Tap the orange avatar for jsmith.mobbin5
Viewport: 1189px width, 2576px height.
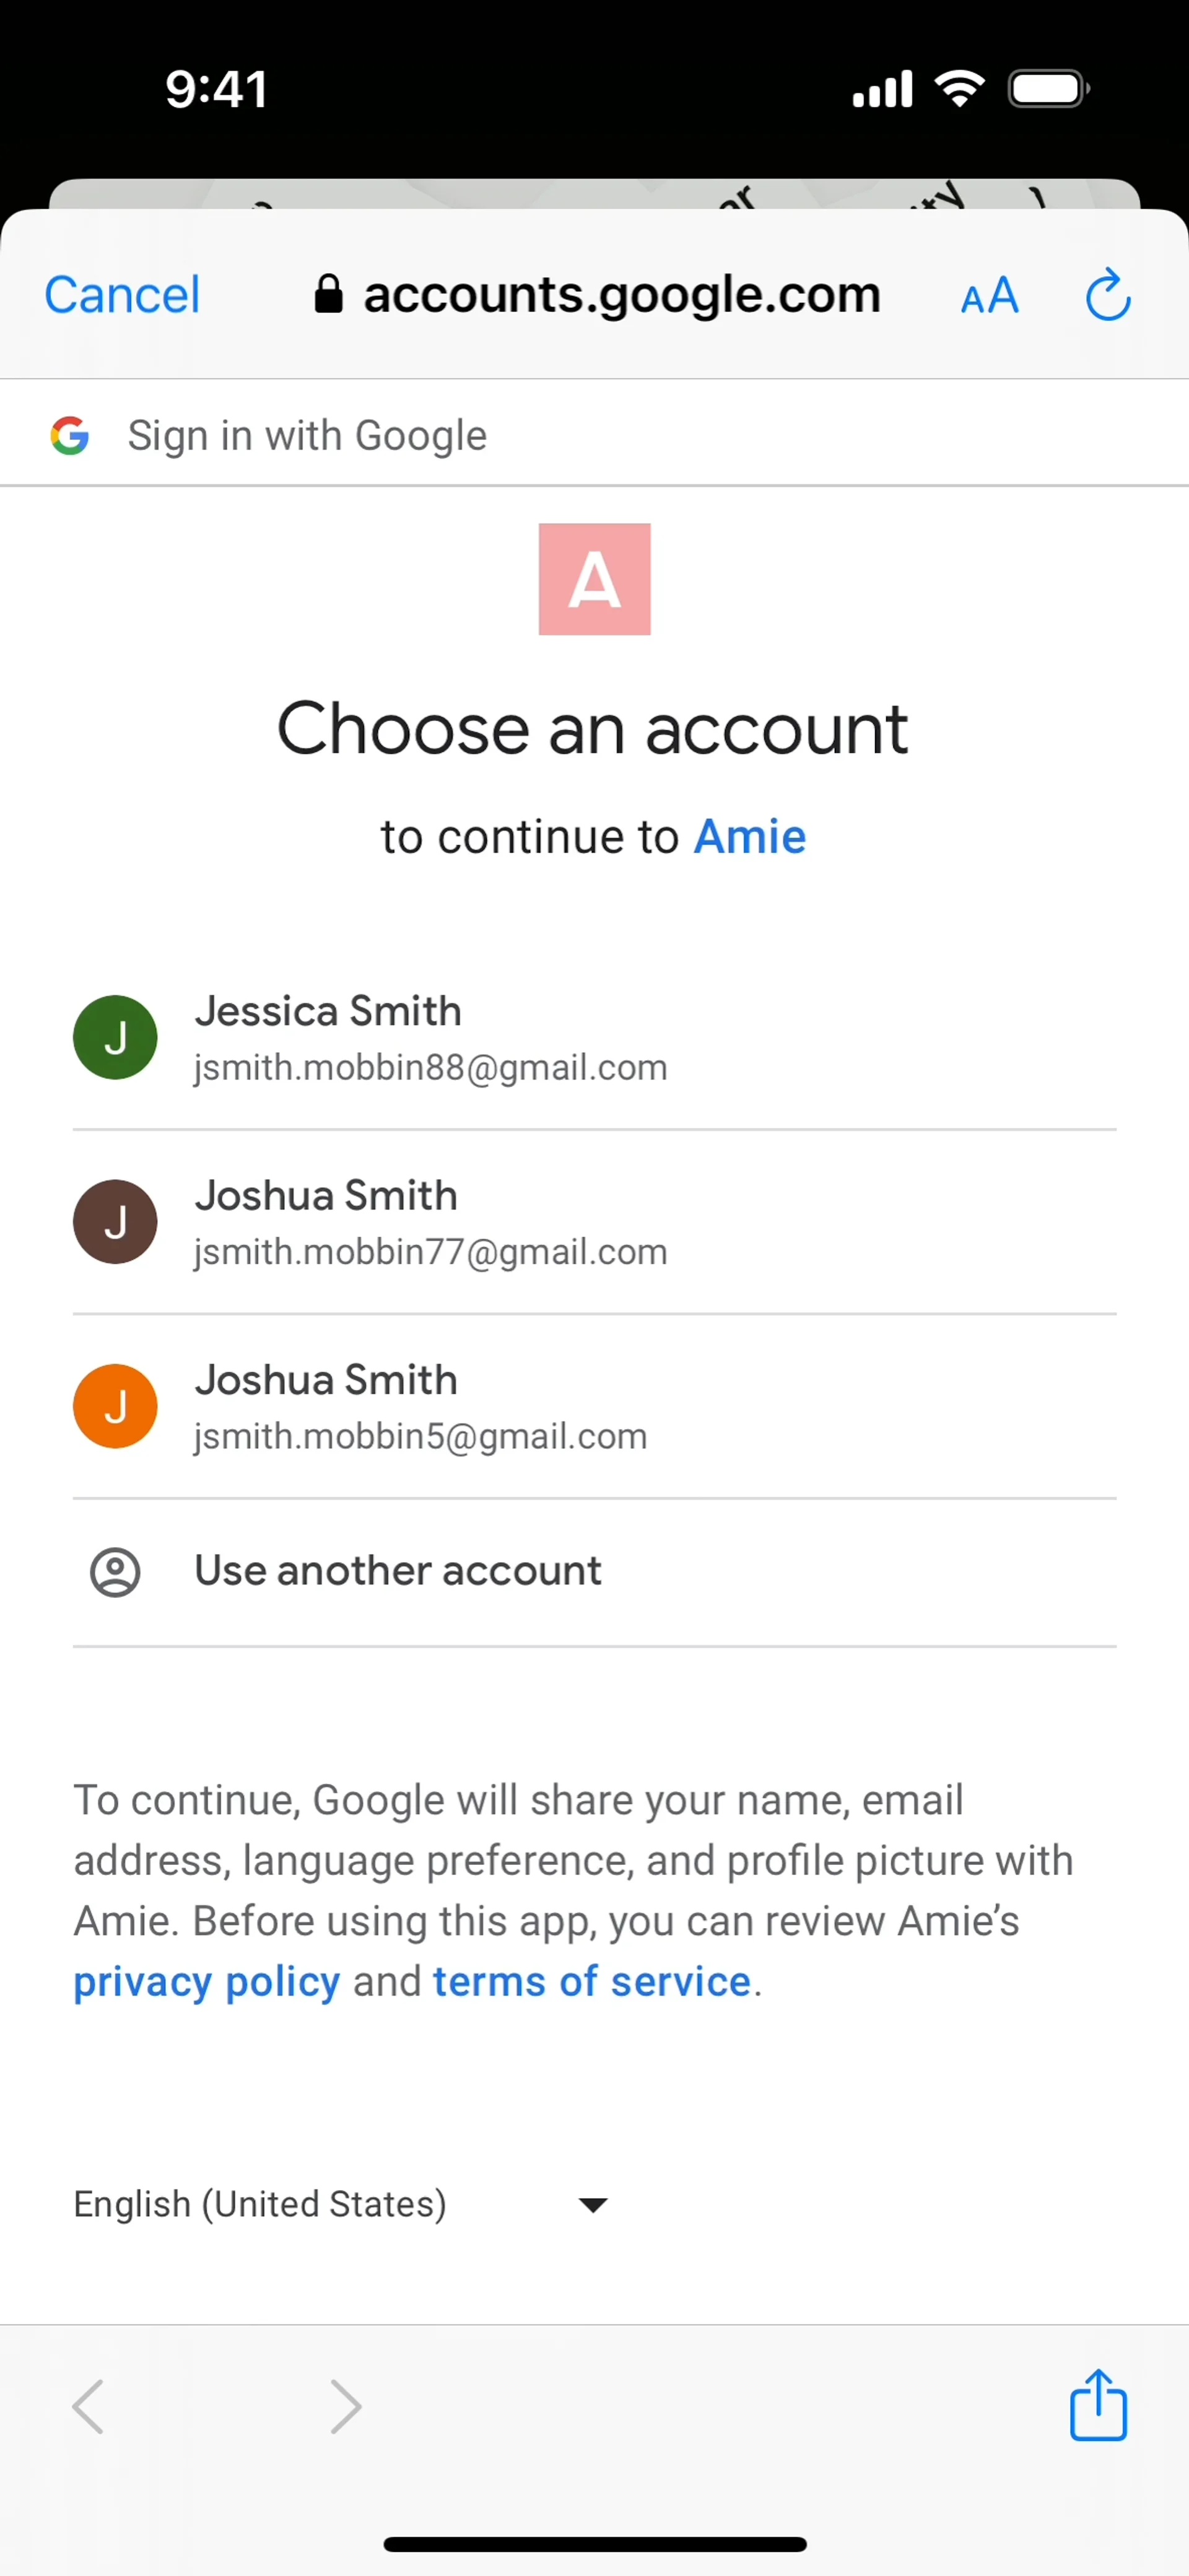coord(115,1405)
